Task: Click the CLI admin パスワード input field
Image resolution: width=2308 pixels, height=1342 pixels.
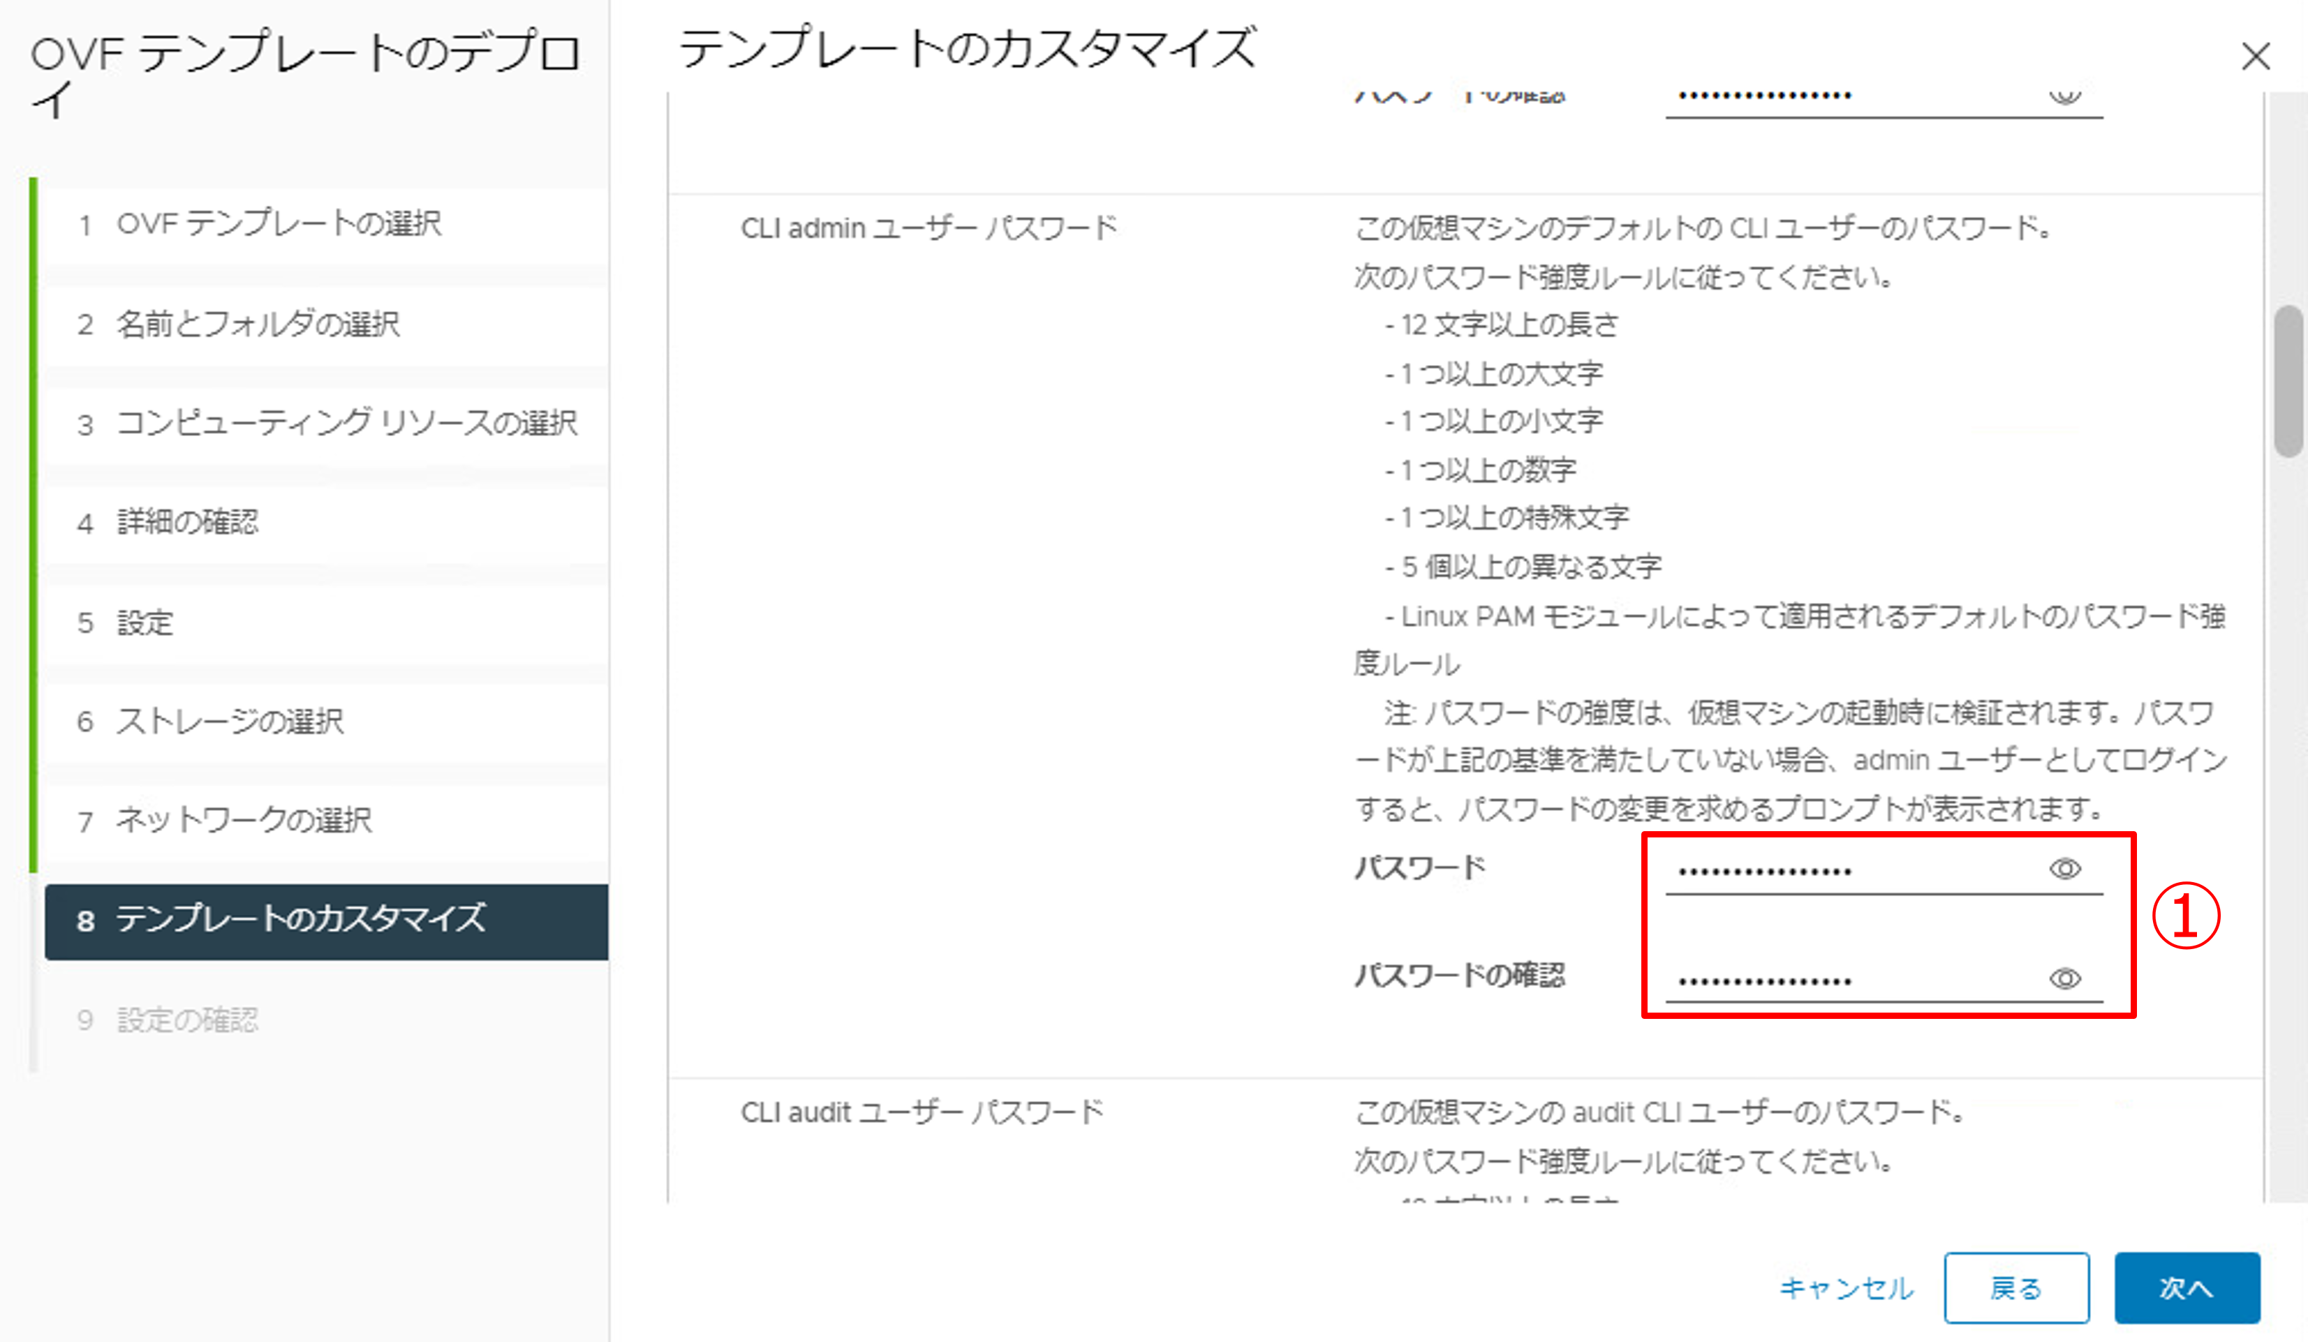Action: tap(1850, 870)
